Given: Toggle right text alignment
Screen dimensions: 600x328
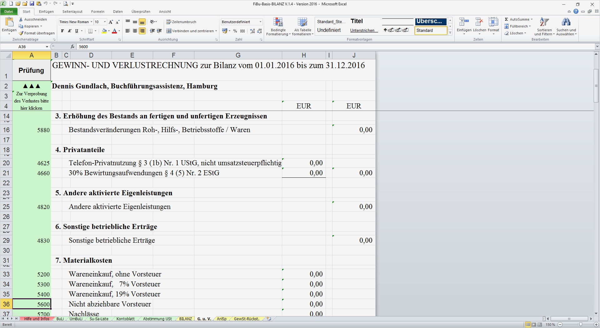Looking at the screenshot, I should (142, 31).
